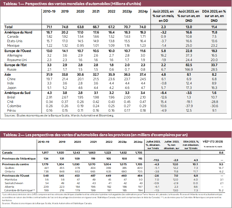Click the Québec row label
This screenshot has height=208, width=232.
(x=11, y=168)
